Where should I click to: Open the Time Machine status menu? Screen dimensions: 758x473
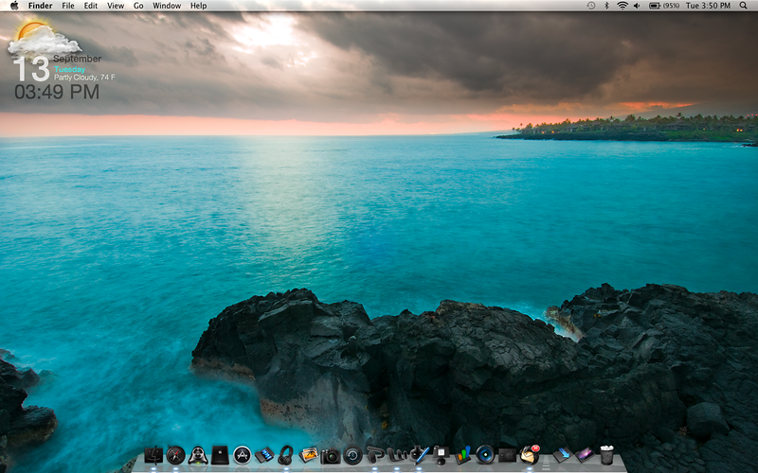pos(591,6)
